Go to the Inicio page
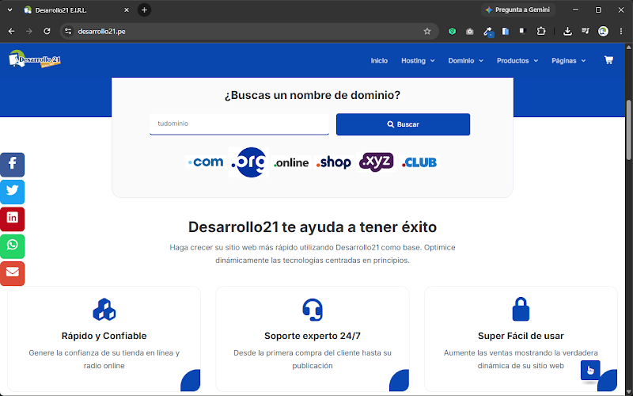Screen dimensions: 633x396 click(x=379, y=61)
